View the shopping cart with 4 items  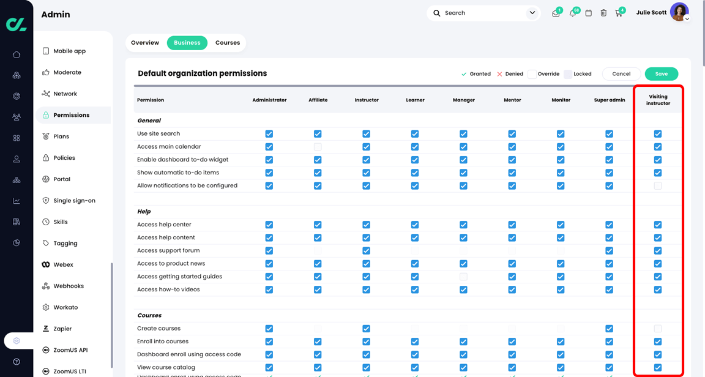[619, 12]
